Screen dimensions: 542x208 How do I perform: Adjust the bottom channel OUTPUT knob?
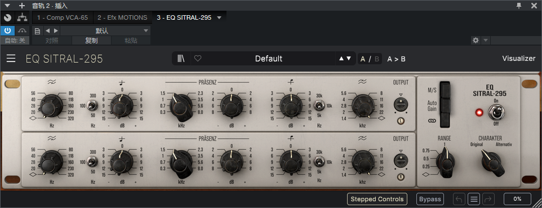401,160
